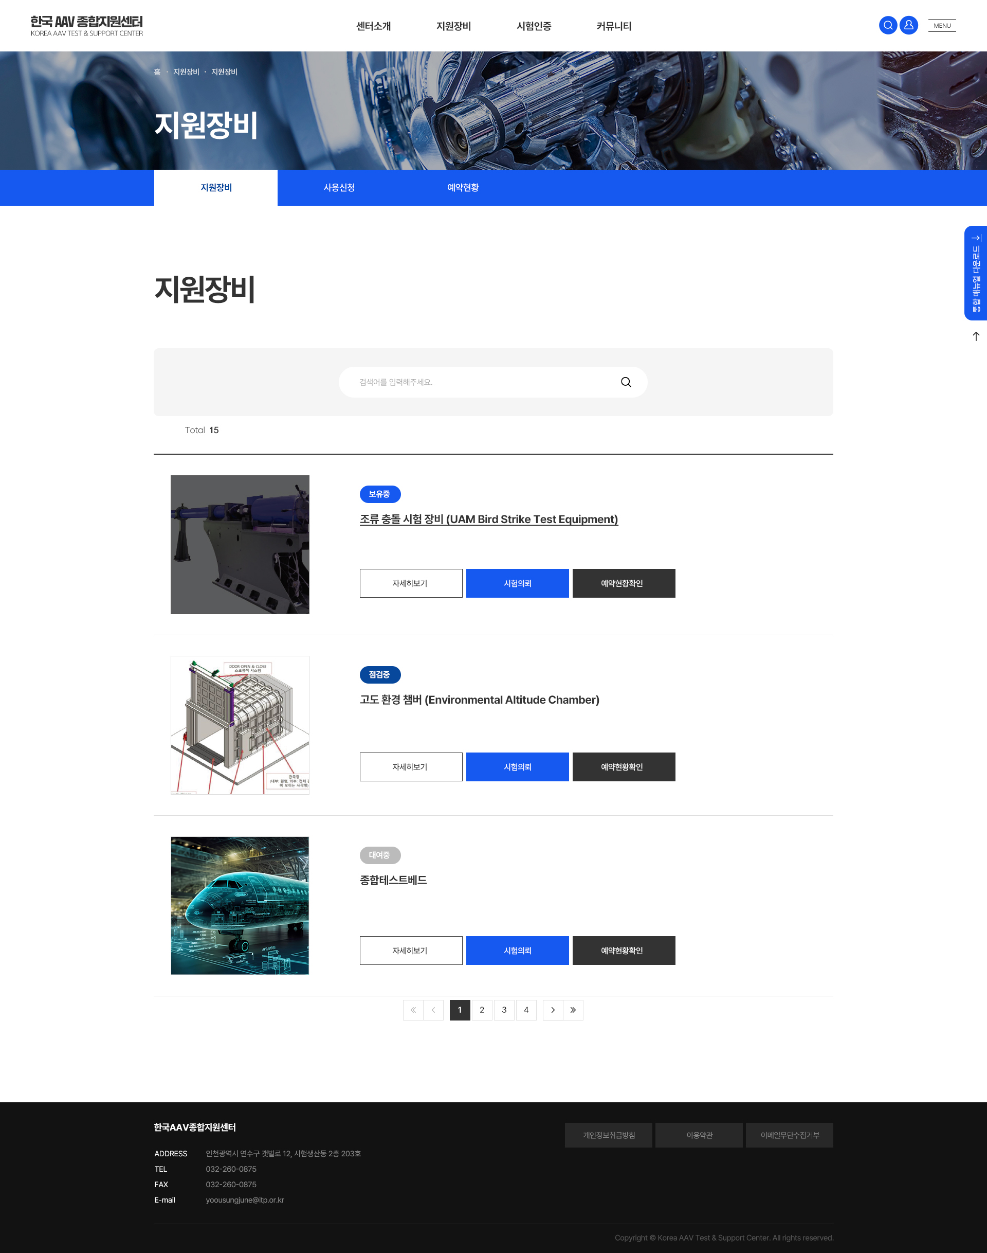
Task: Open the 시험인증 nav menu
Action: pyautogui.click(x=534, y=26)
